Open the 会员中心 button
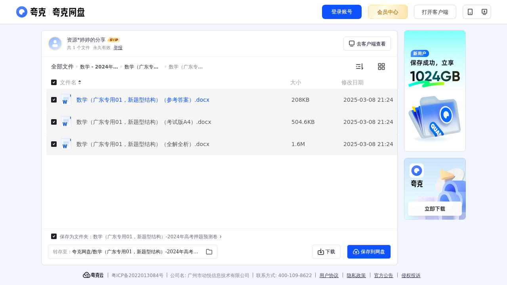 388,12
